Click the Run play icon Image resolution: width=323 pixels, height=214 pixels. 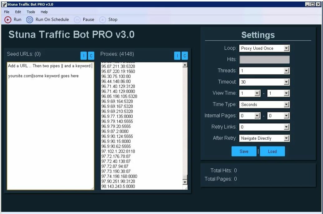tap(8, 20)
